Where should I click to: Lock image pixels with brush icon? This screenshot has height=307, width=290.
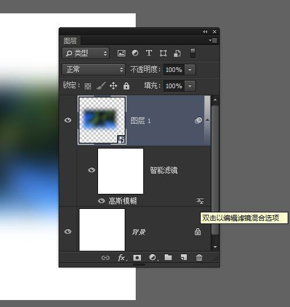[101, 86]
